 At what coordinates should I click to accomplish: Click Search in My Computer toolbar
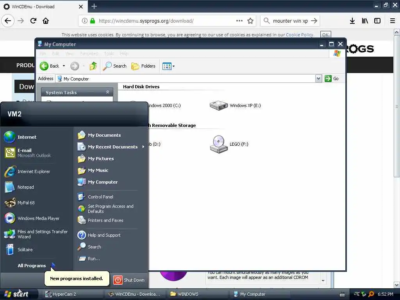[114, 66]
